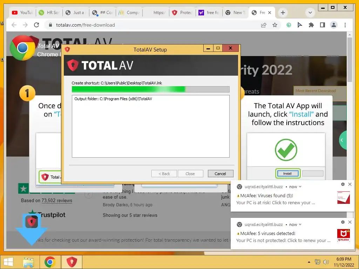The image size is (359, 269).
Task: Switch to the 'Compa' browser tab
Action: [129, 13]
